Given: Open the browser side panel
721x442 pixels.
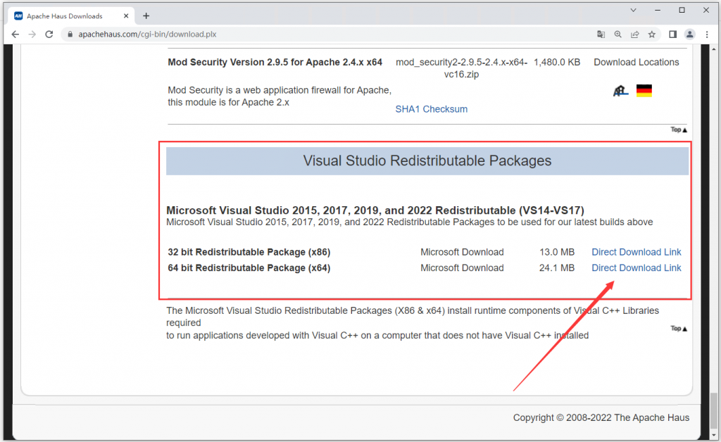Looking at the screenshot, I should point(672,34).
